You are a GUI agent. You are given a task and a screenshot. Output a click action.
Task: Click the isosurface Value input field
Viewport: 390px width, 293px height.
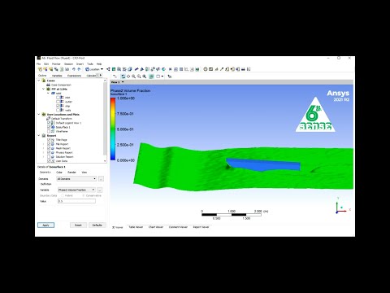click(x=76, y=201)
